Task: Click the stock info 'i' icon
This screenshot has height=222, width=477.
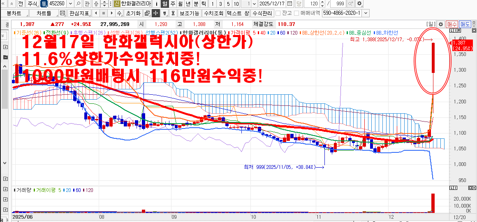Action: [x=156, y=4]
